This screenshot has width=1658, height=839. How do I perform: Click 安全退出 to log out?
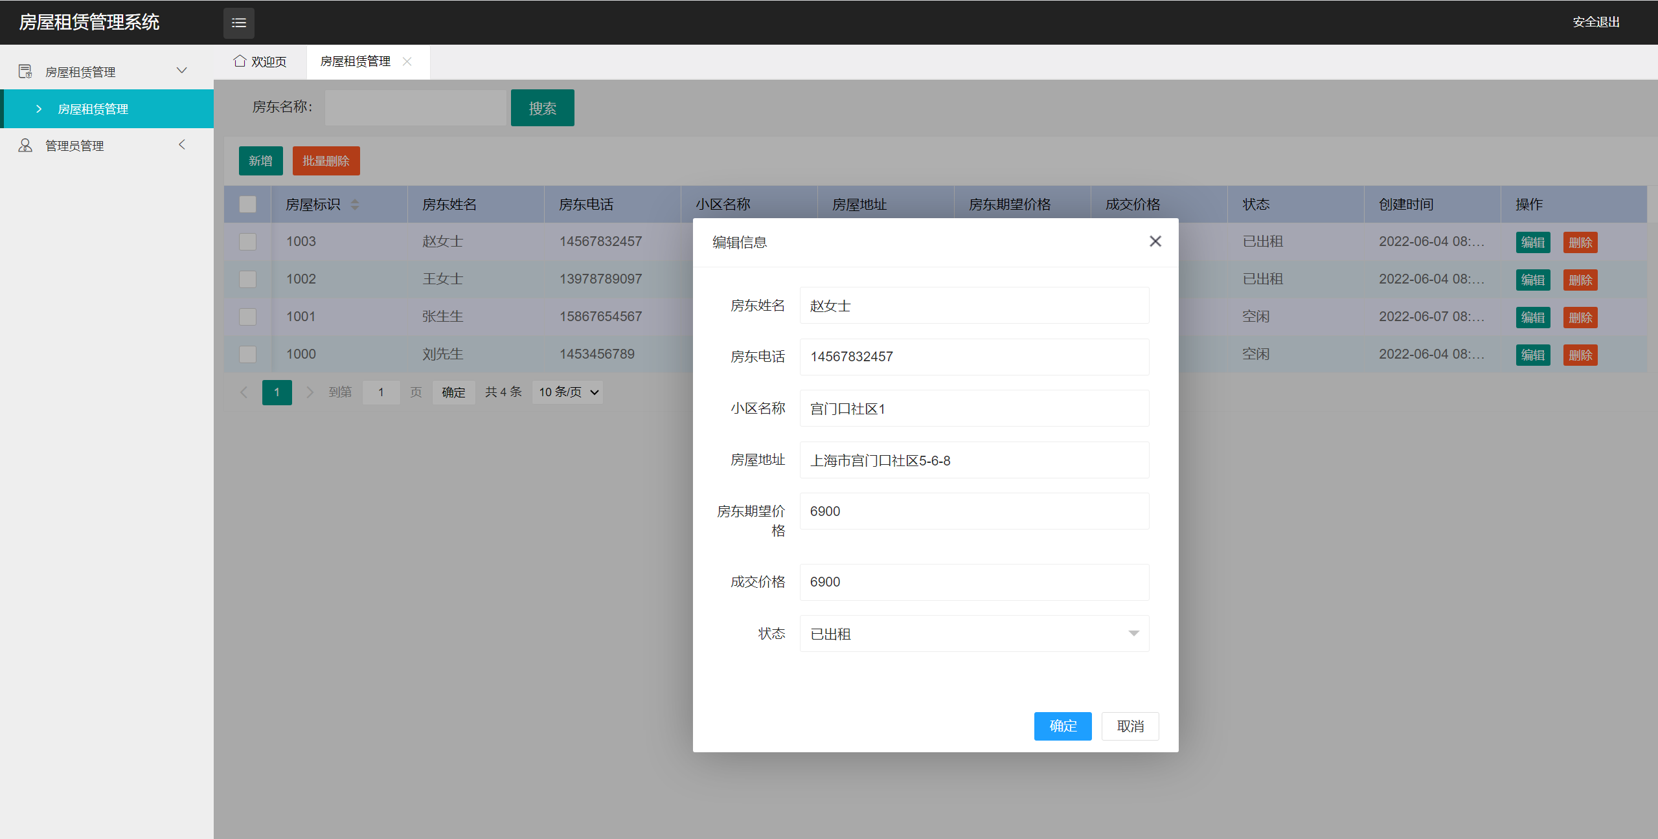1596,22
